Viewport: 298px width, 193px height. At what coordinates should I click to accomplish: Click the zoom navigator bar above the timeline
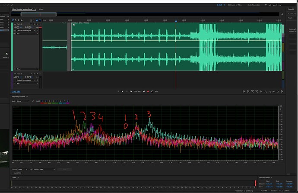pos(38,14)
